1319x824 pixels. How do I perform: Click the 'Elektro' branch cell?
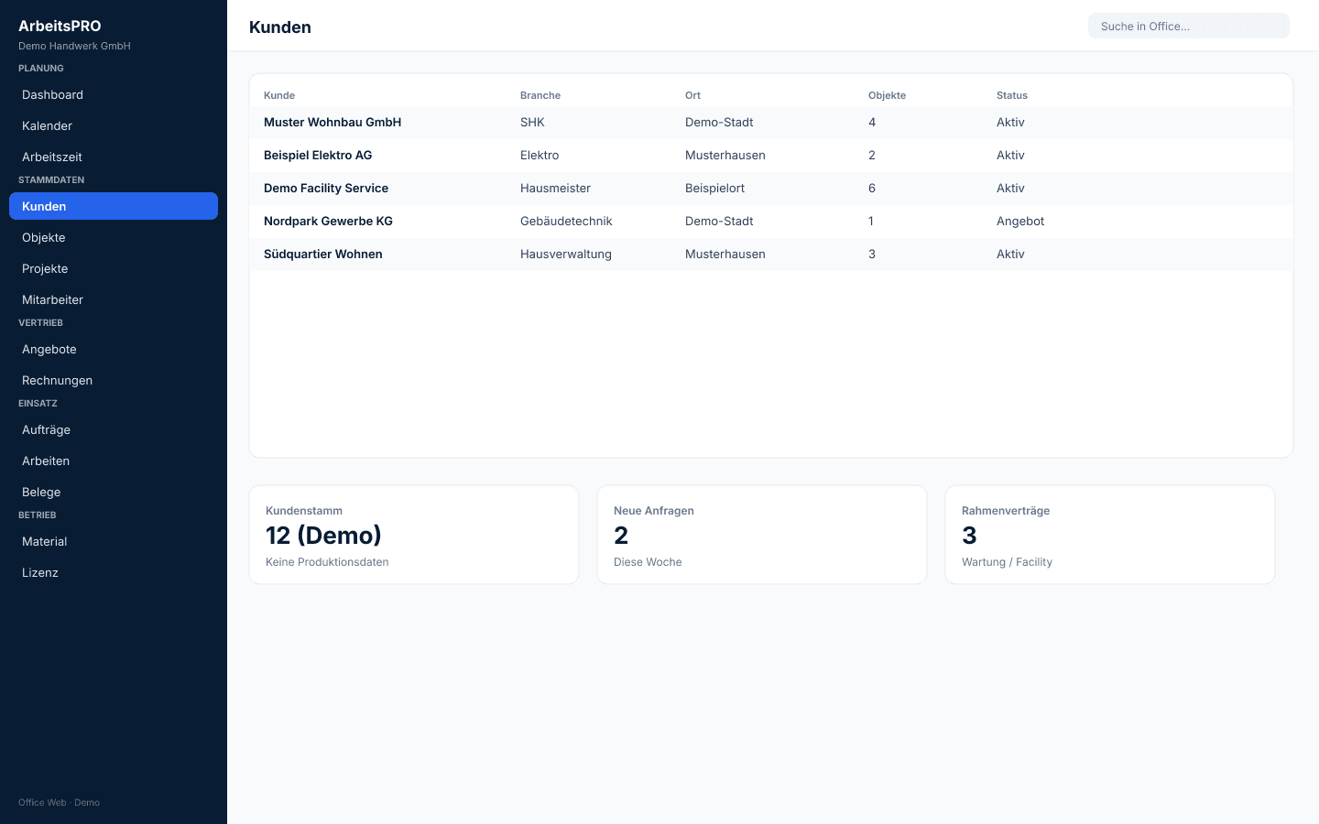[x=540, y=156]
